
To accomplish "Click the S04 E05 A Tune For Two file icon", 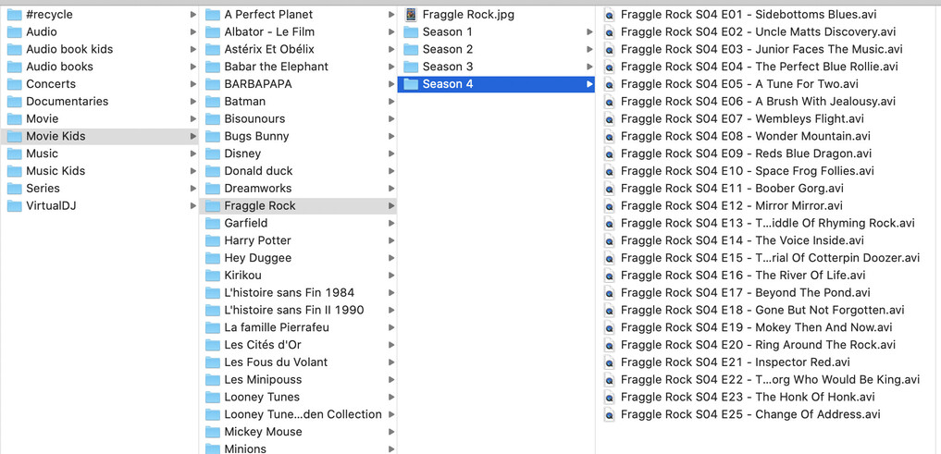I will click(x=609, y=84).
